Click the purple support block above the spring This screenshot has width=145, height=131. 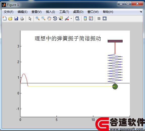pos(115,41)
